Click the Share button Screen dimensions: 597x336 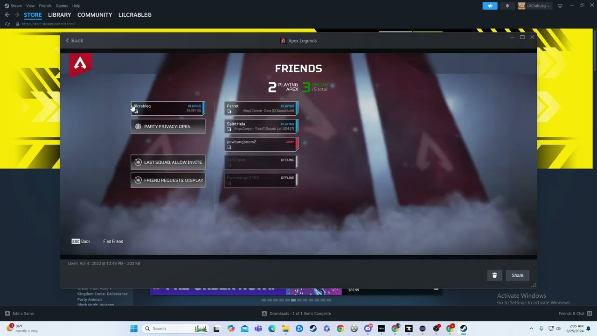(x=518, y=275)
